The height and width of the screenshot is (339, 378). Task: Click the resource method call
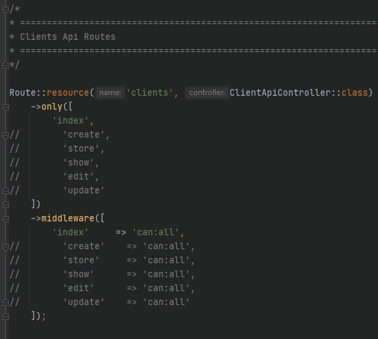tap(68, 92)
